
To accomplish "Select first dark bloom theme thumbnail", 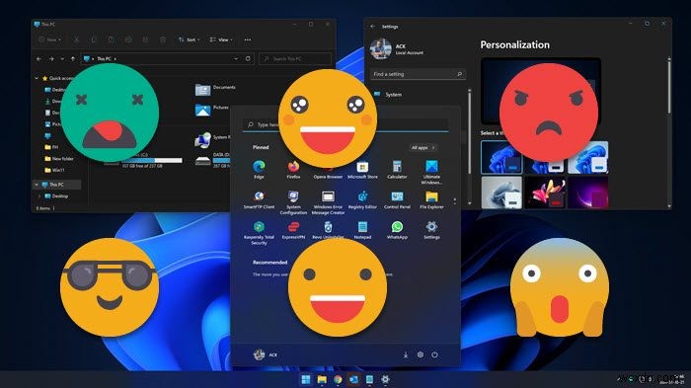I will pyautogui.click(x=501, y=157).
